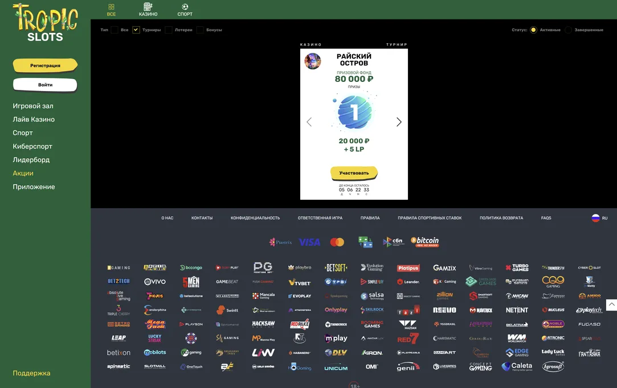
Task: Click the Bitcoin payment logo
Action: [425, 242]
